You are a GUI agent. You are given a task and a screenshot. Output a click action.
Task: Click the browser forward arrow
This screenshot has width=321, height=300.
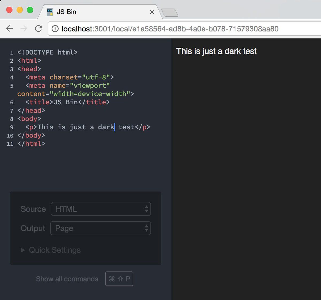24,29
